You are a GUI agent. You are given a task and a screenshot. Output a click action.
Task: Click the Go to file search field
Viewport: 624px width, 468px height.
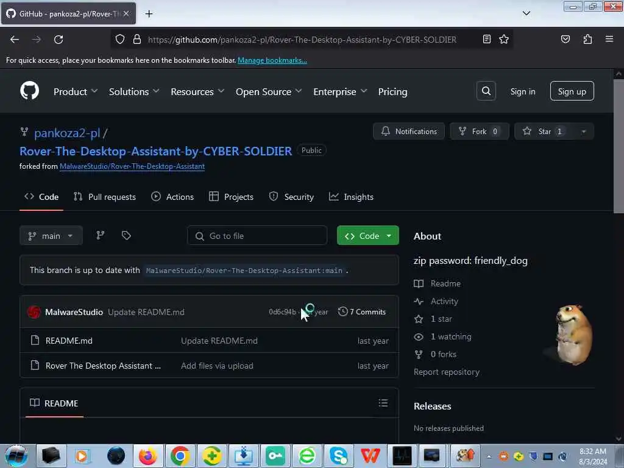[257, 236]
